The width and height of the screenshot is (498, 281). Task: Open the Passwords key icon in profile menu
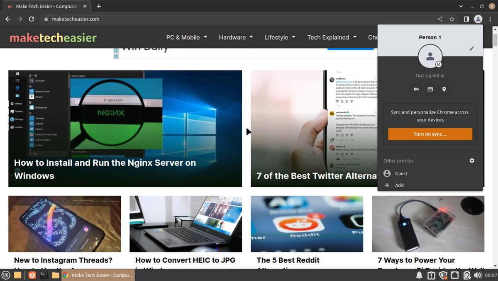[x=416, y=89]
